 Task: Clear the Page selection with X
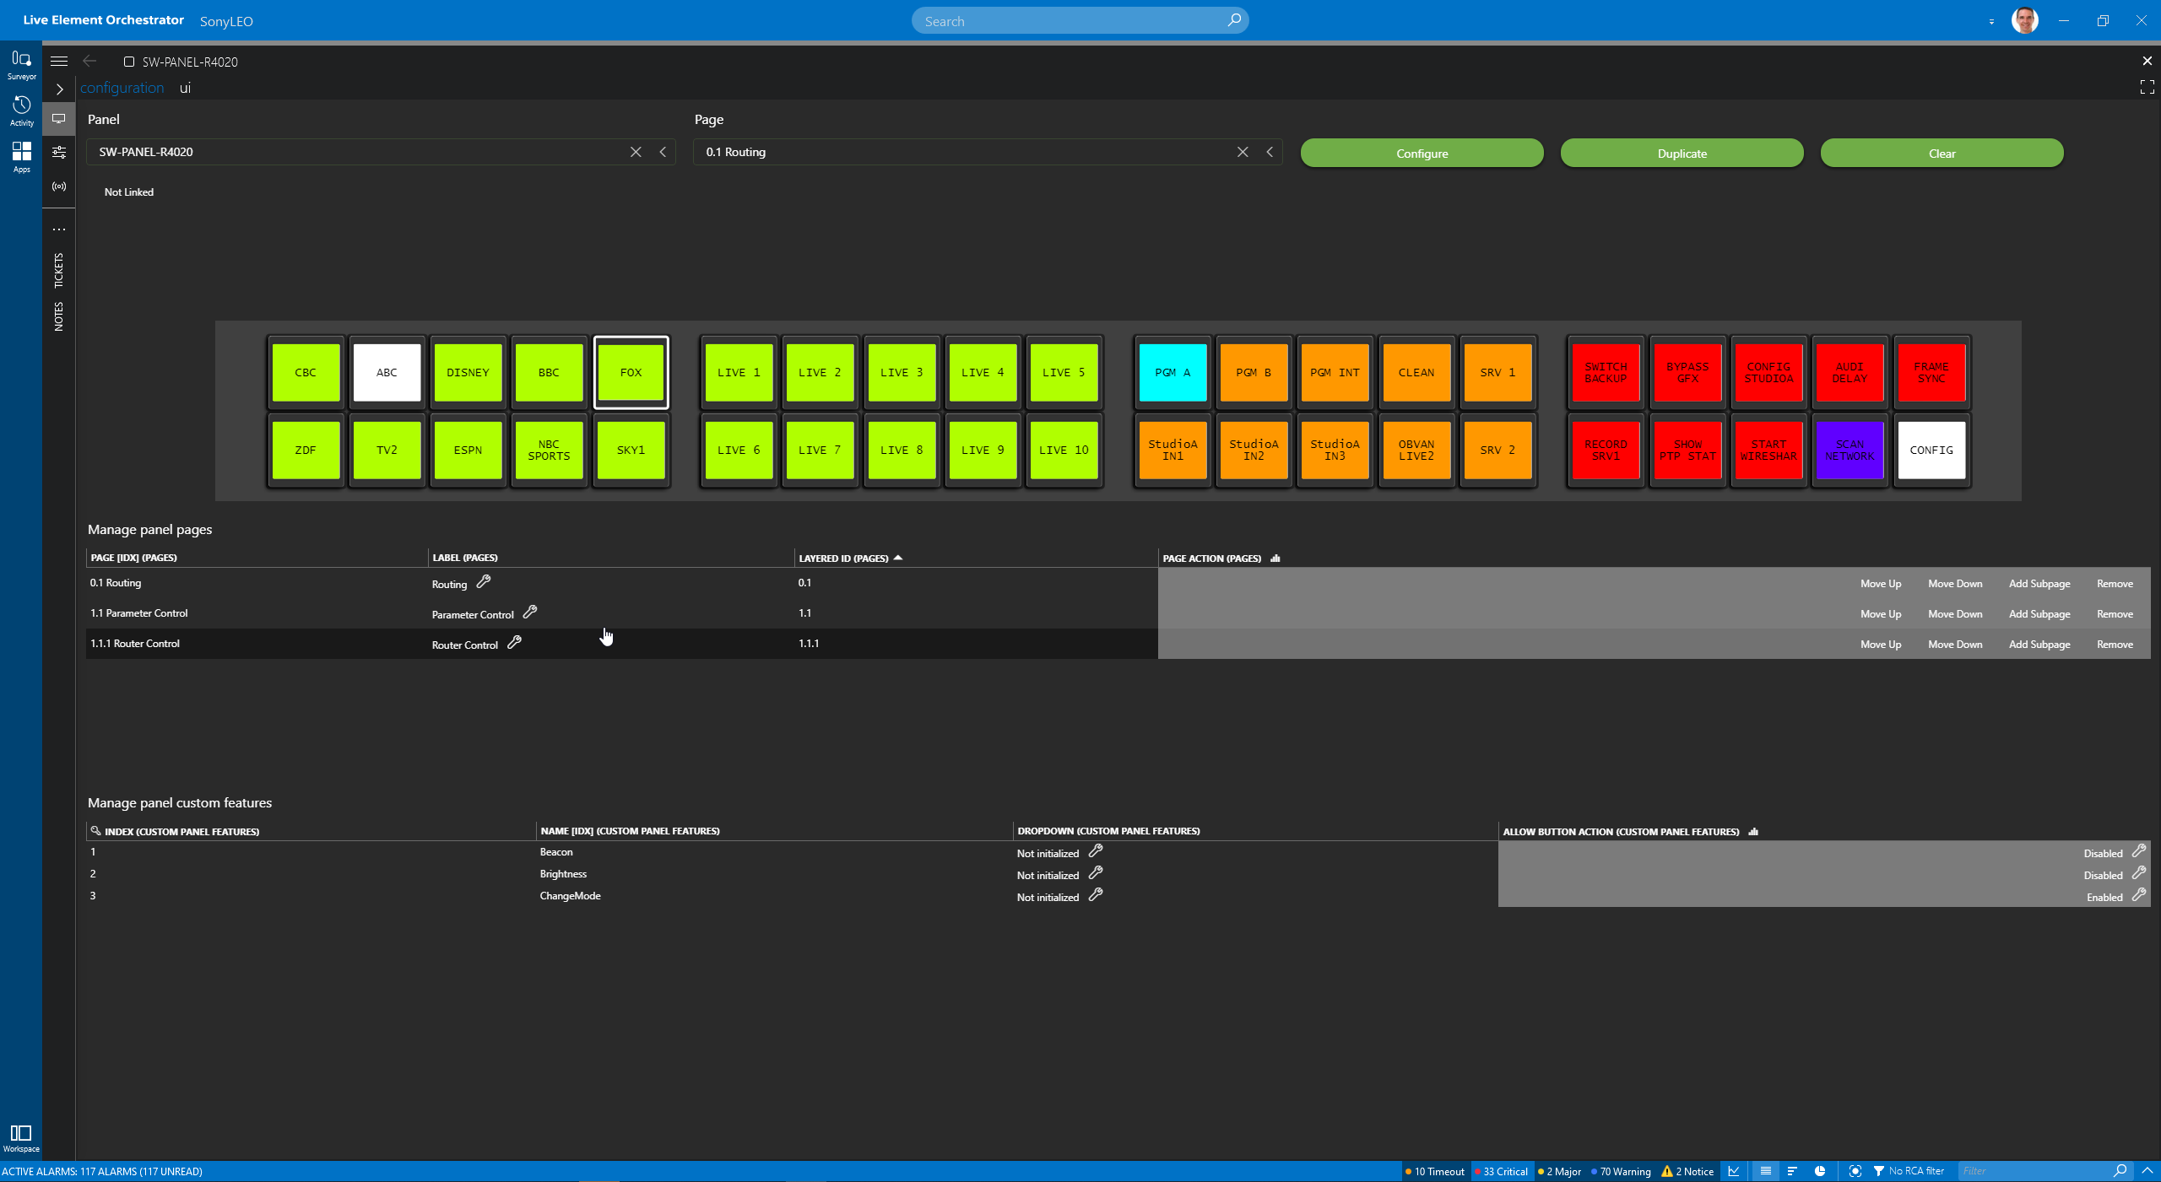pyautogui.click(x=1243, y=152)
